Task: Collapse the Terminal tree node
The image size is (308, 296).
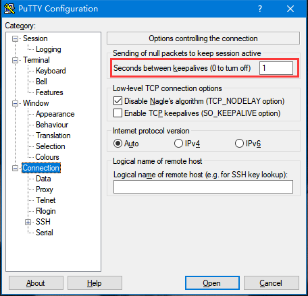Action: [15, 60]
